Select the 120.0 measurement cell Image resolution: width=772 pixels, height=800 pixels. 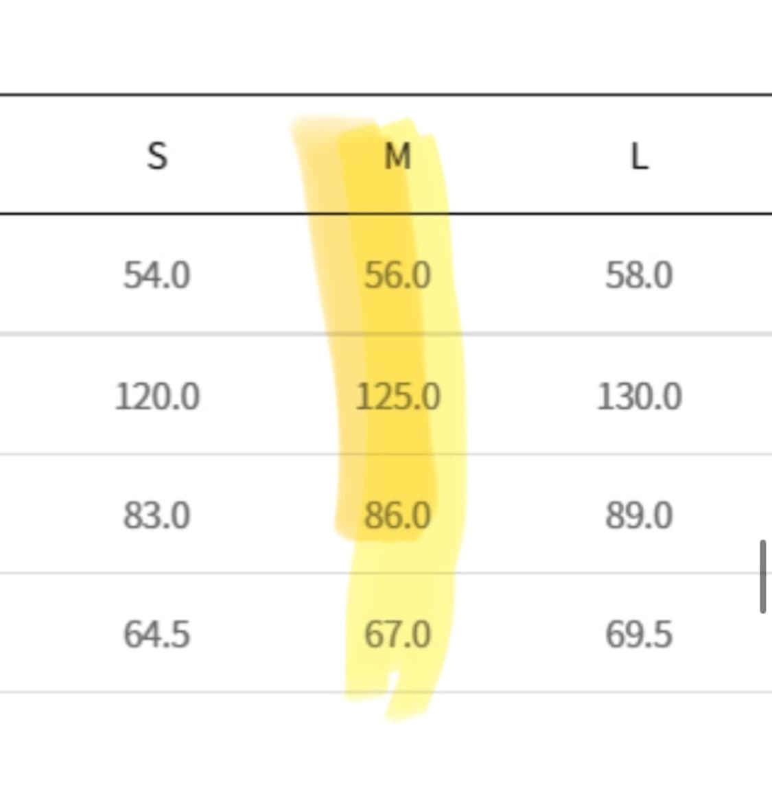pyautogui.click(x=156, y=397)
